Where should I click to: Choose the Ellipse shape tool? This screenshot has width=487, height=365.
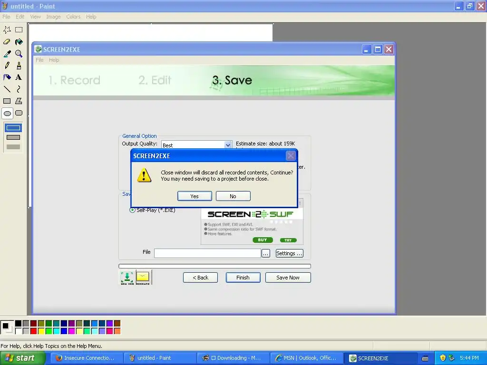click(x=7, y=113)
